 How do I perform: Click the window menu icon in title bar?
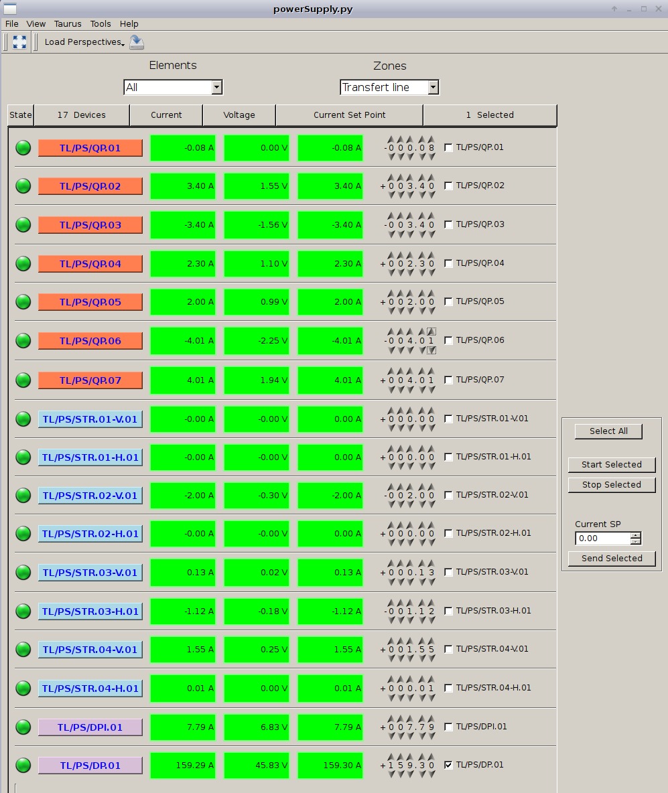[10, 9]
